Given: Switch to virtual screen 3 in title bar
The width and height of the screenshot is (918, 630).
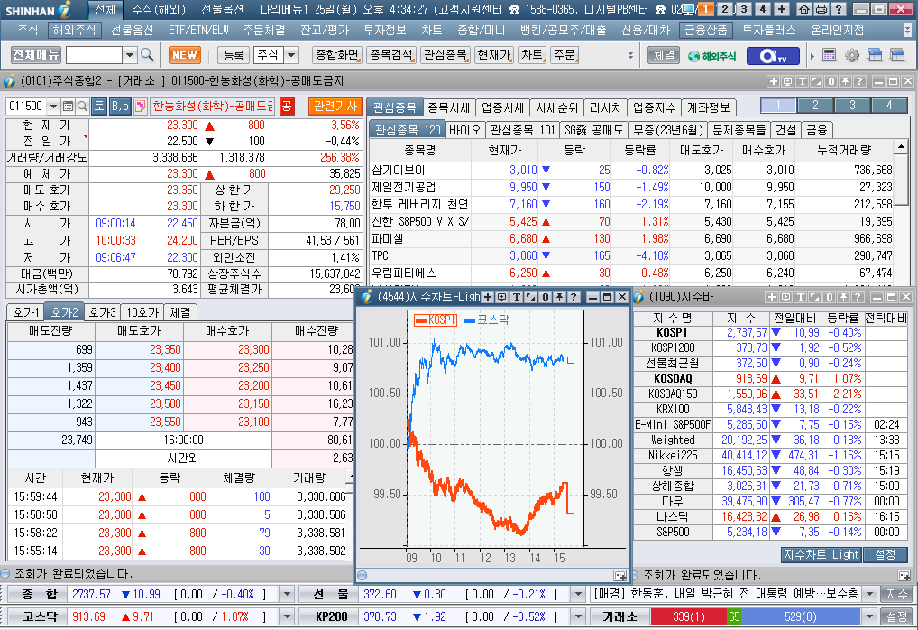Looking at the screenshot, I should (744, 9).
